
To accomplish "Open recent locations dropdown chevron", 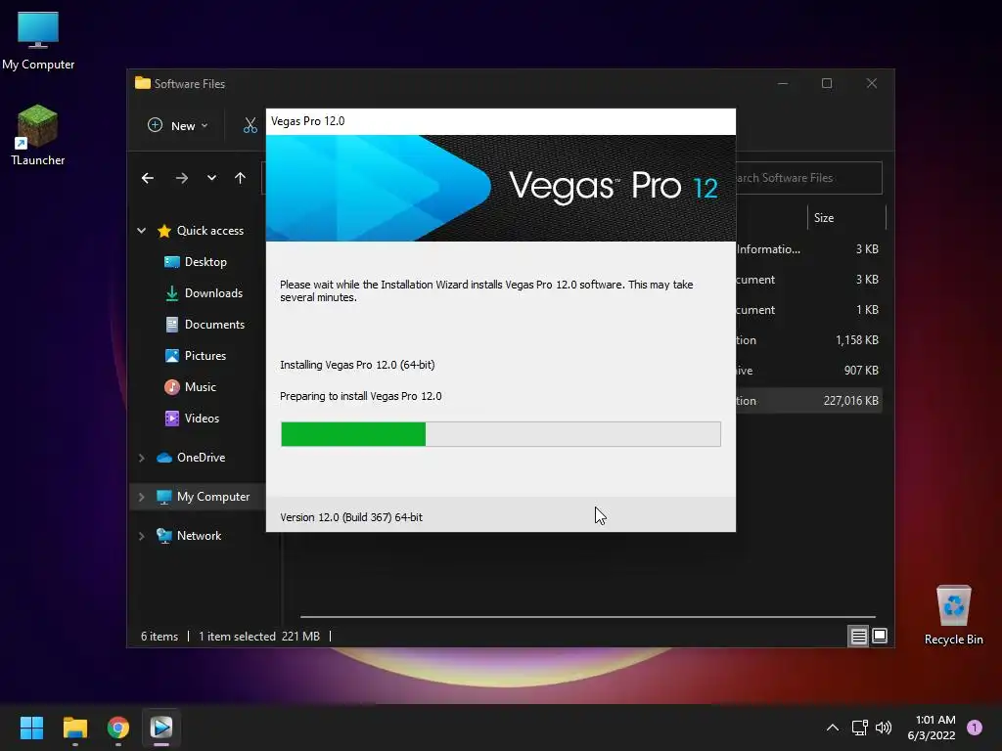I will [211, 178].
